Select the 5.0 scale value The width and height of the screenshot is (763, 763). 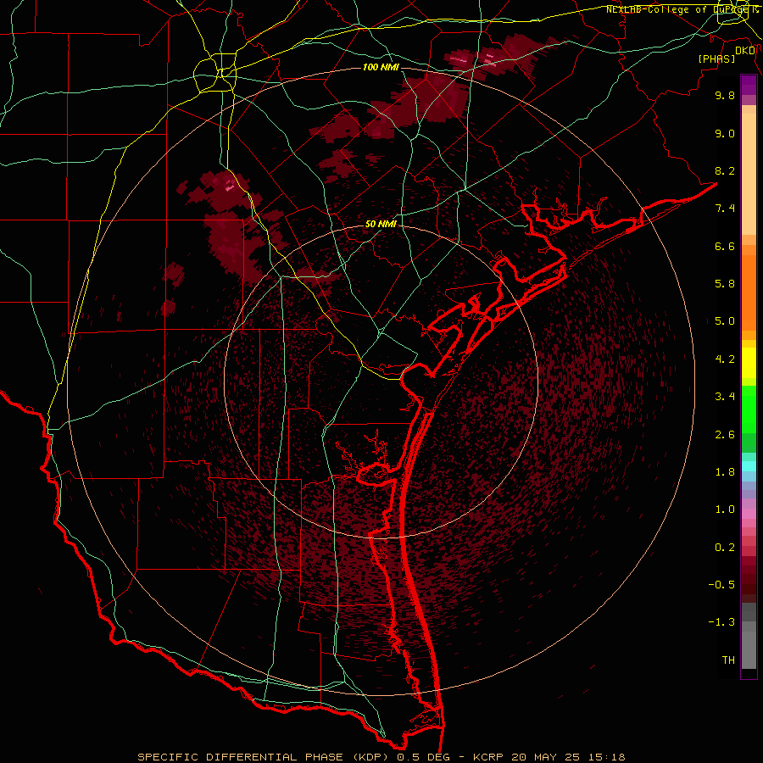[x=725, y=321]
